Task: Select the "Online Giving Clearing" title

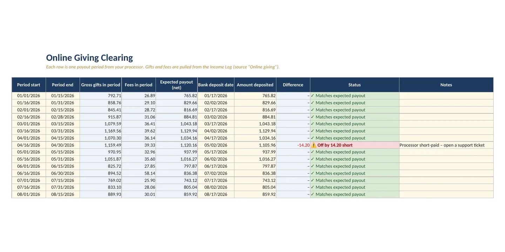Action: (x=89, y=58)
